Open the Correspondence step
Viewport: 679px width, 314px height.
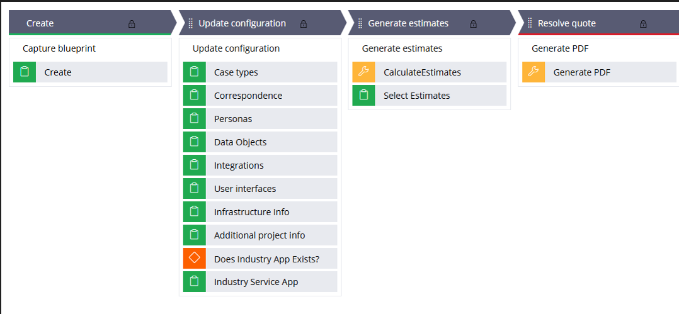click(248, 96)
